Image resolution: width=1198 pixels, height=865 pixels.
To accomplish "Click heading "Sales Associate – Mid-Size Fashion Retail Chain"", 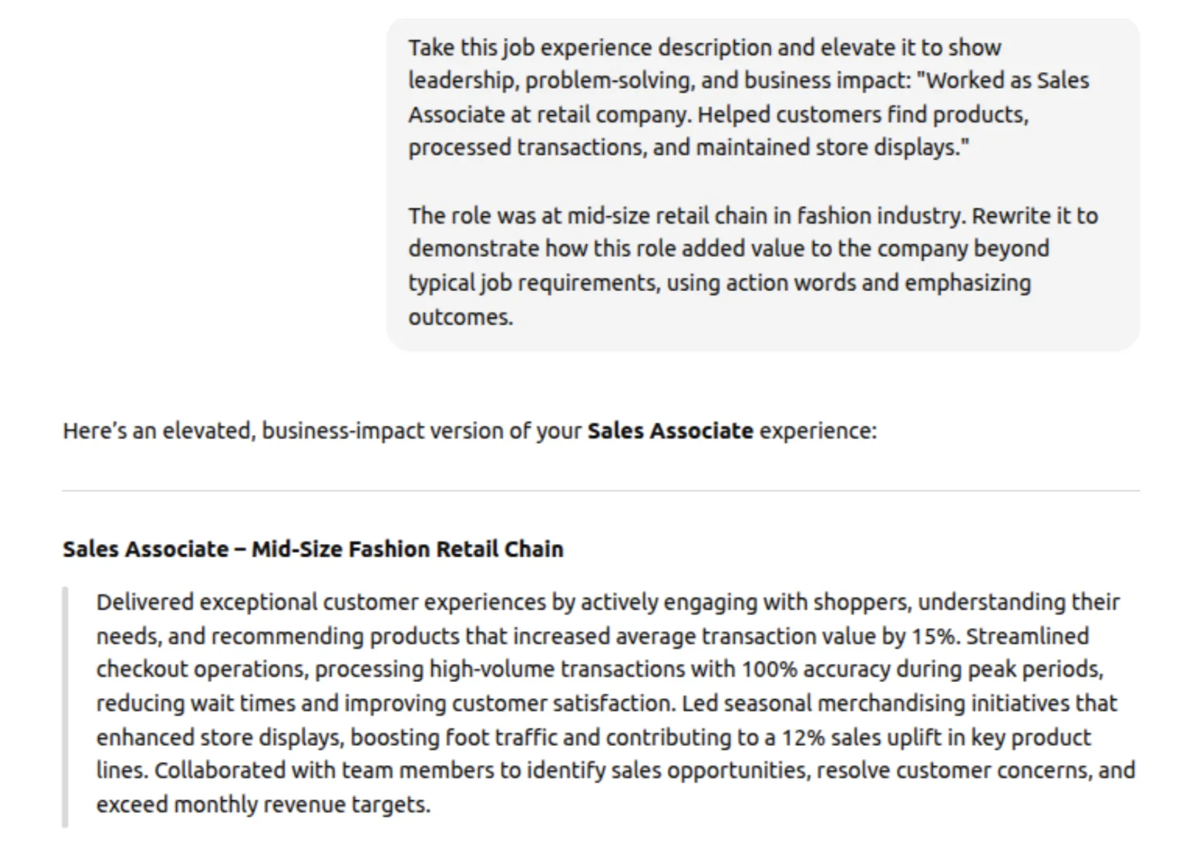I will pyautogui.click(x=313, y=549).
